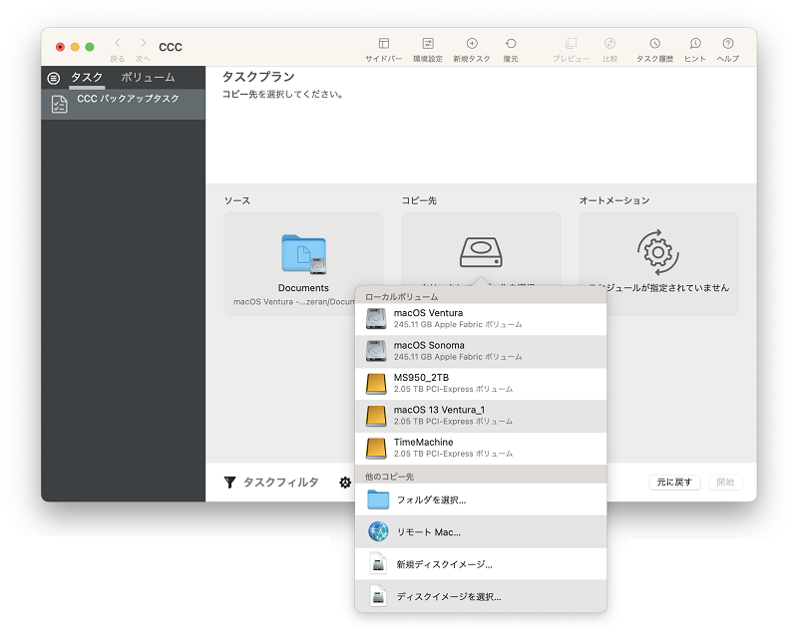This screenshot has width=798, height=642.
Task: Choose macOS Sonoma as destination volume
Action: (481, 352)
